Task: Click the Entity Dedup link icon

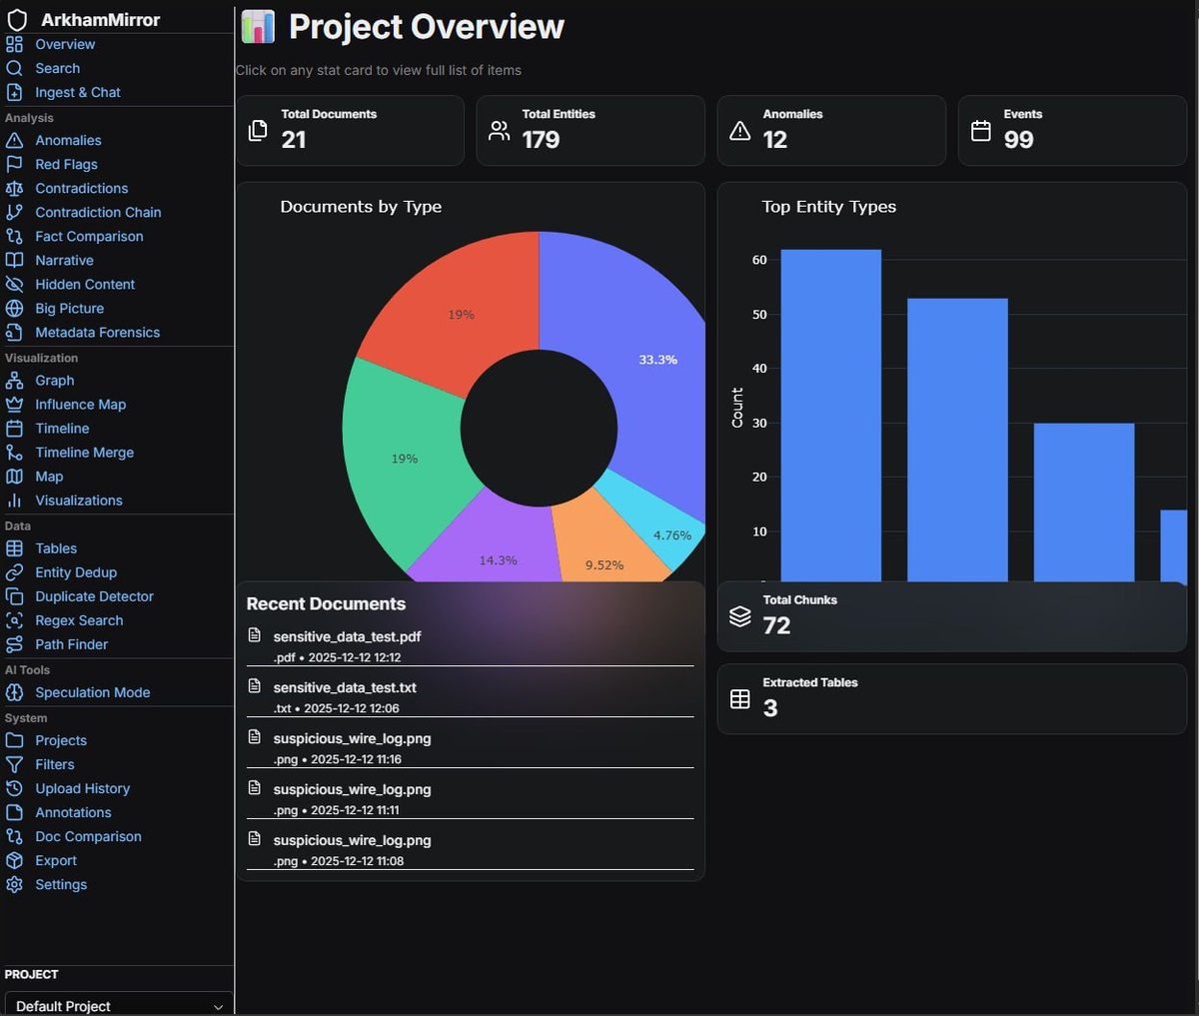Action: click(x=14, y=571)
